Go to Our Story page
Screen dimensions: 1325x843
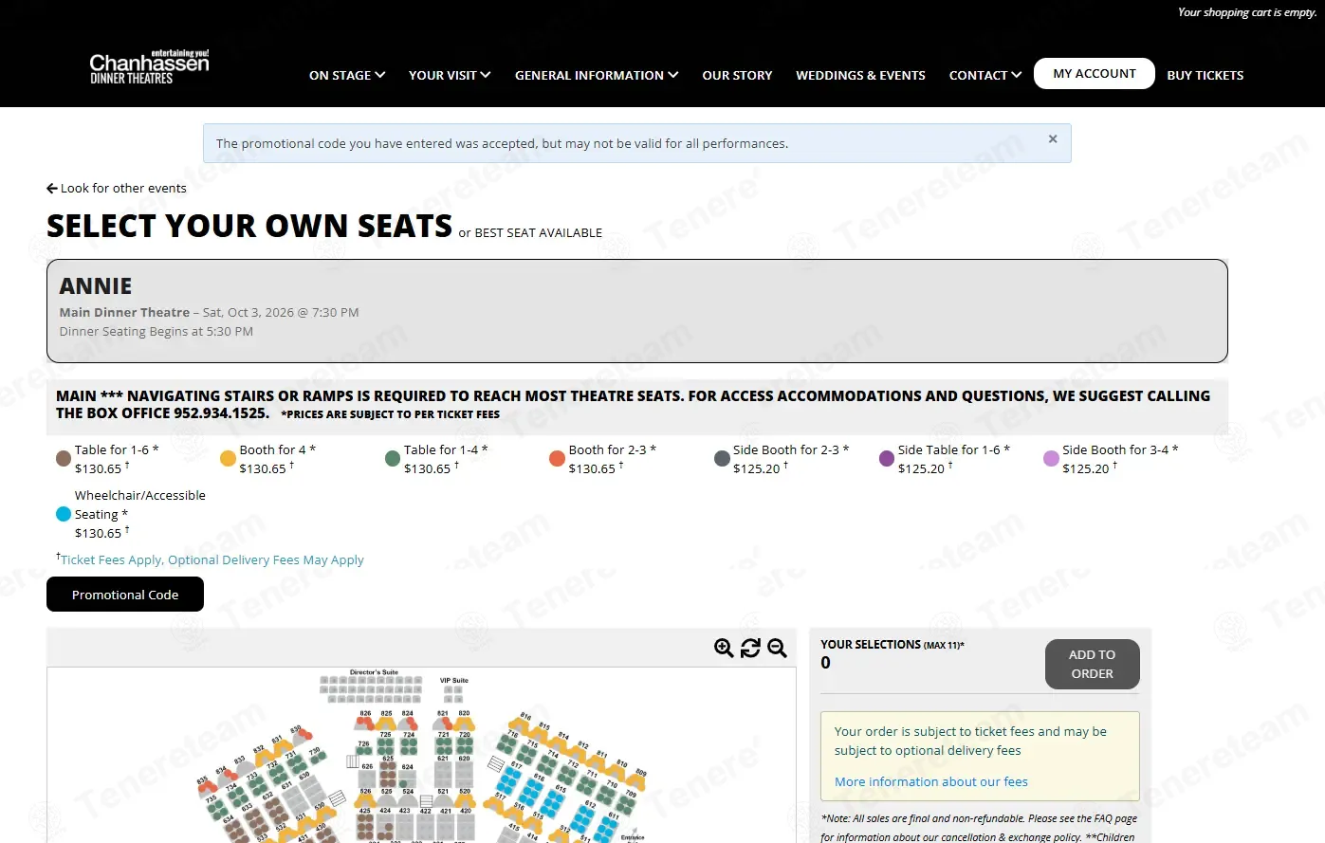pyautogui.click(x=737, y=75)
